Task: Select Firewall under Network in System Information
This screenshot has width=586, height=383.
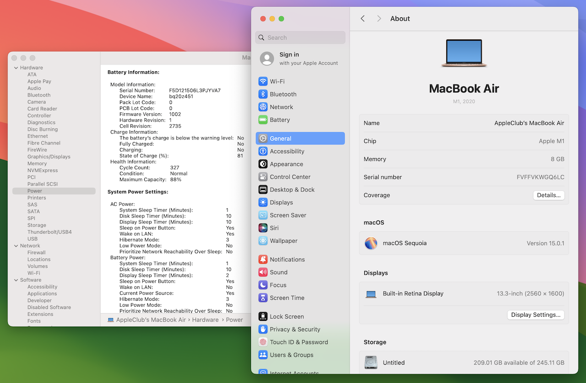Action: pyautogui.click(x=36, y=253)
